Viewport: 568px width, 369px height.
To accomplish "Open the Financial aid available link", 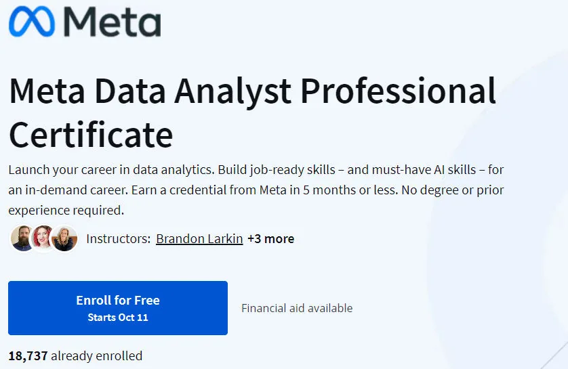I will [297, 308].
